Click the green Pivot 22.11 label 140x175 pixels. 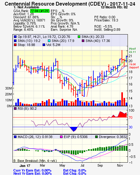(x=132, y=50)
